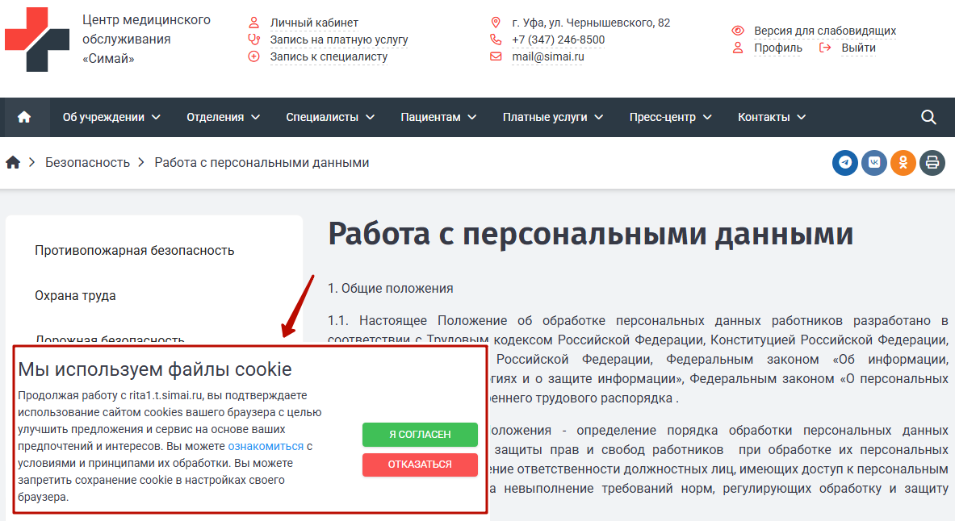The image size is (955, 521).
Task: Open the 'Контакты' menu item
Action: point(771,117)
